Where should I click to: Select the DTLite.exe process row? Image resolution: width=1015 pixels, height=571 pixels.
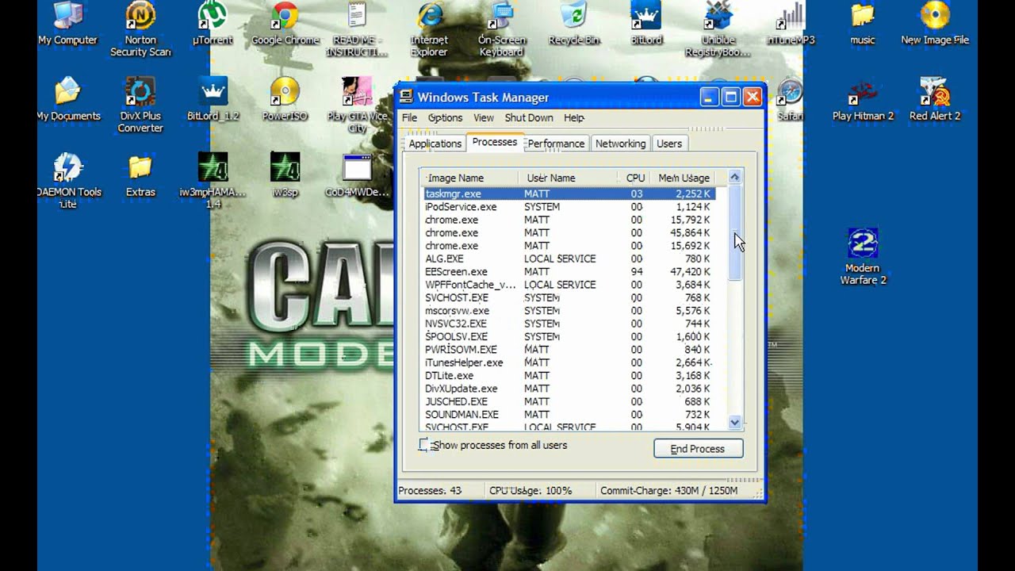pos(569,376)
